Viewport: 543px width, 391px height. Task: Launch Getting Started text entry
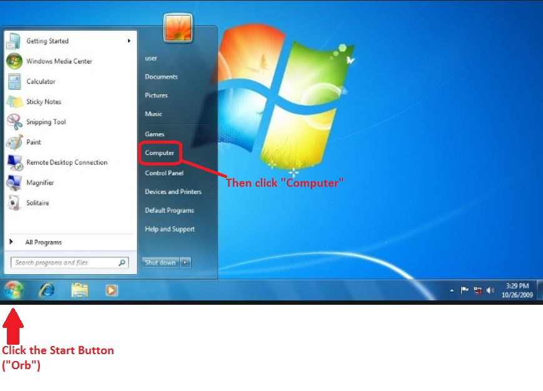click(47, 41)
